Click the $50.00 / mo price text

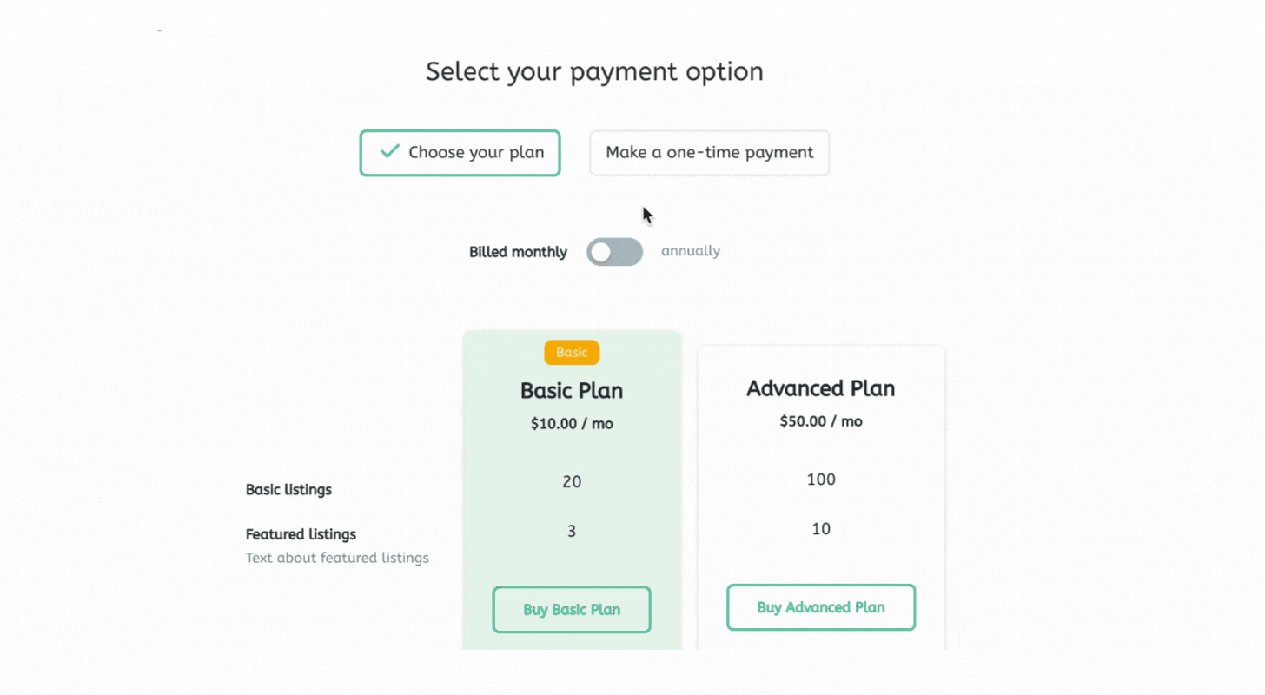[x=820, y=420]
